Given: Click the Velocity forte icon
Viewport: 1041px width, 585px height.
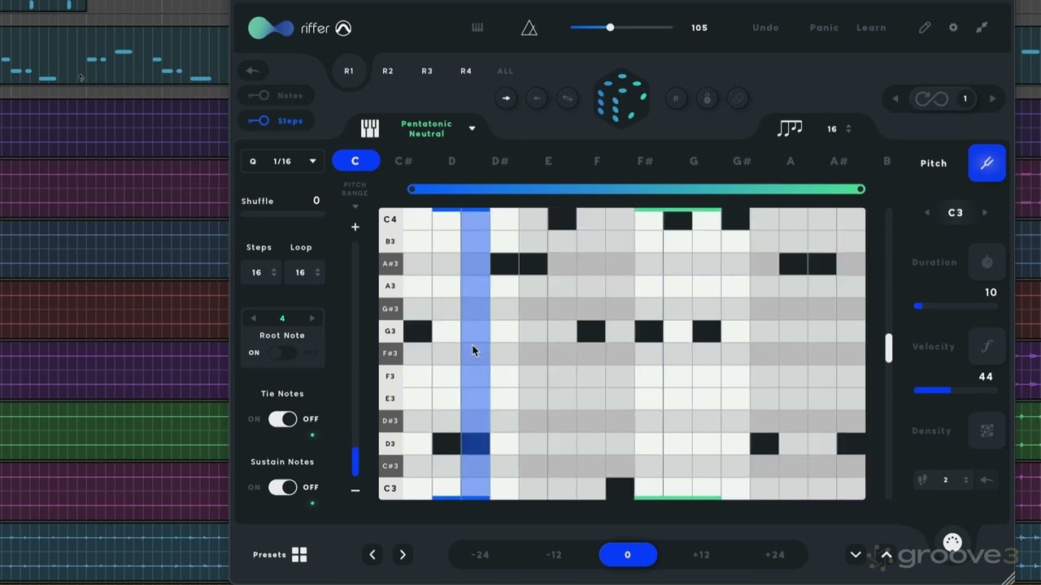Looking at the screenshot, I should [987, 347].
